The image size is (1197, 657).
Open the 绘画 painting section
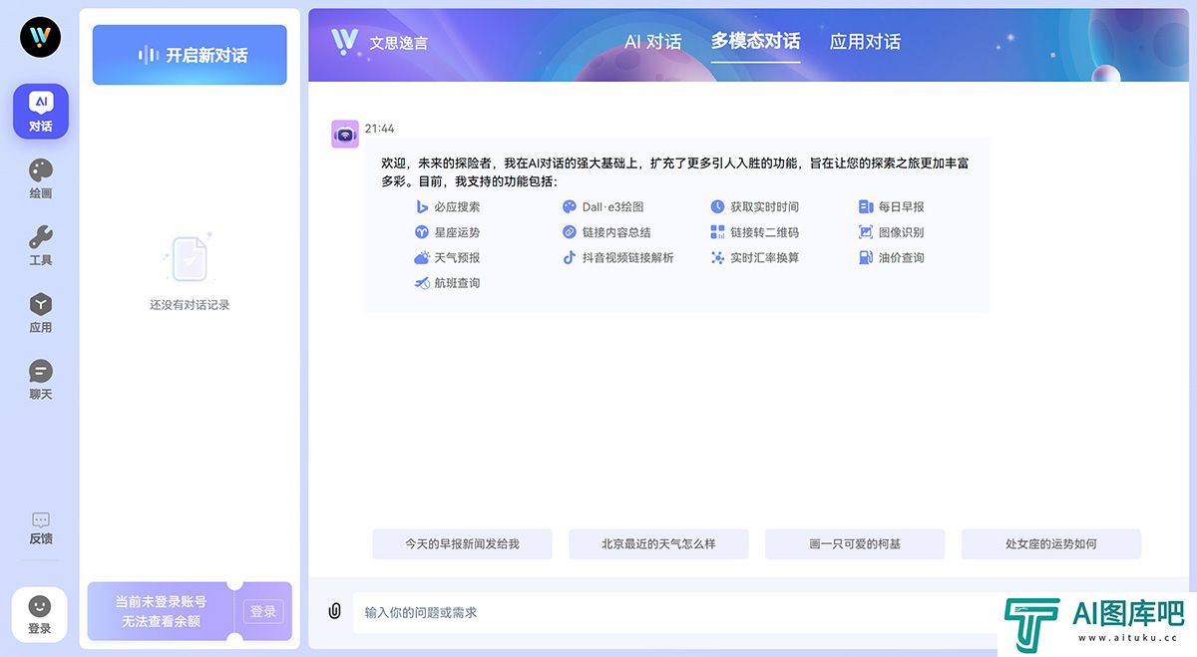click(x=41, y=179)
